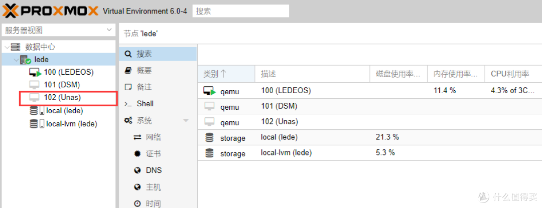Collapse the lede node in tree
This screenshot has height=208, width=542.
(16, 60)
